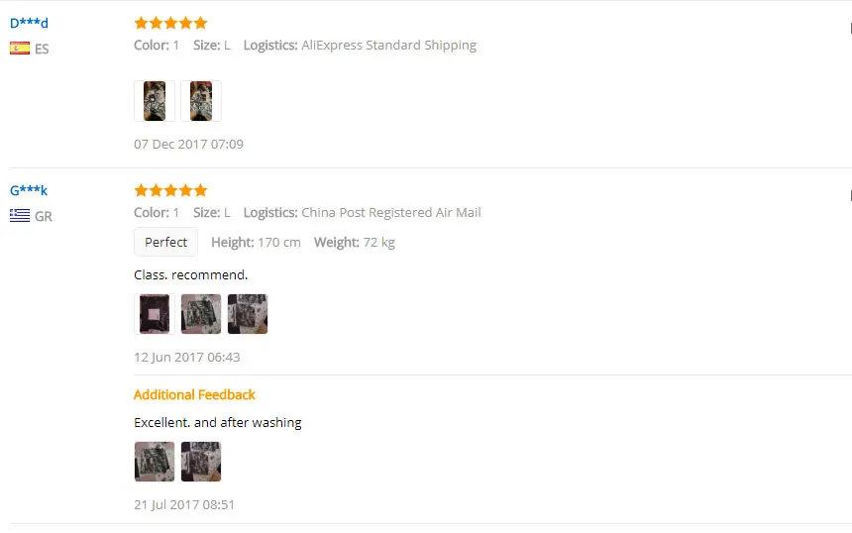Click the 07 Dec 2017 review date
The image size is (852, 533).
point(188,144)
